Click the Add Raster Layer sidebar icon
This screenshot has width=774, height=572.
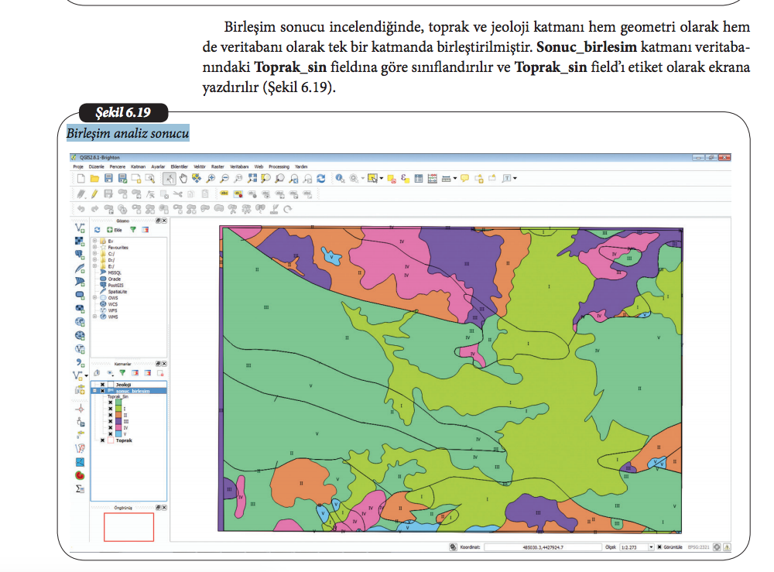pyautogui.click(x=80, y=241)
